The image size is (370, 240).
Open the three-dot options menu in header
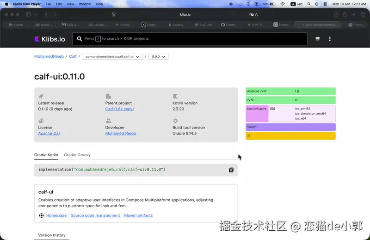click(330, 39)
